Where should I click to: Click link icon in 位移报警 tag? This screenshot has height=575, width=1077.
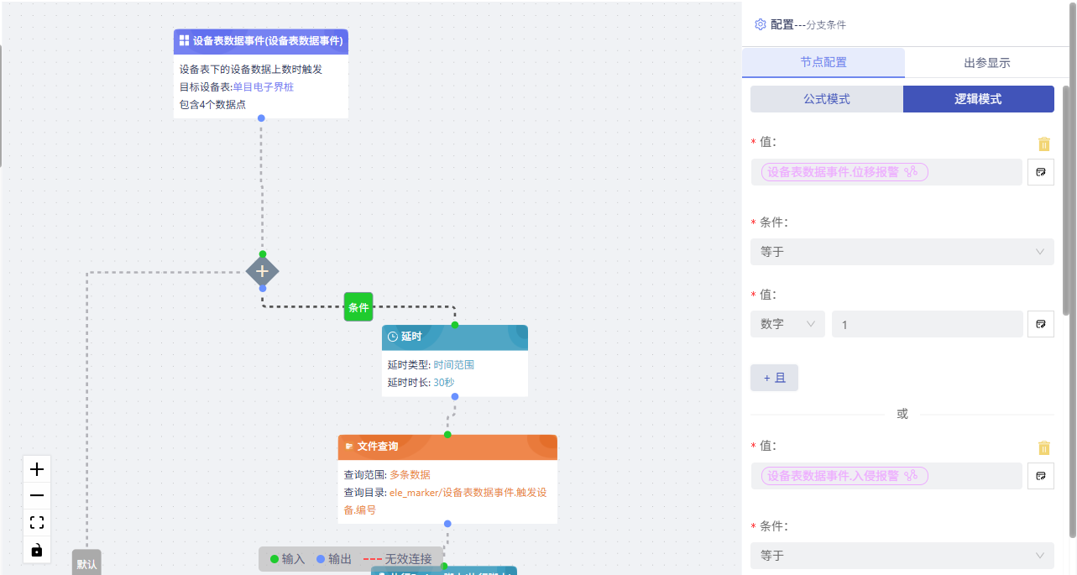point(911,172)
